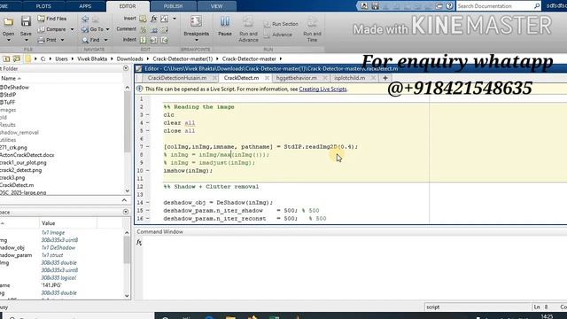Click Run and Advance
Image resolution: width=567 pixels, height=319 pixels.
[248, 29]
